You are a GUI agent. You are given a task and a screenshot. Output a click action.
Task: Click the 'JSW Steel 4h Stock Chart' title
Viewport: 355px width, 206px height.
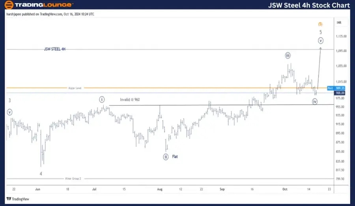coord(309,5)
